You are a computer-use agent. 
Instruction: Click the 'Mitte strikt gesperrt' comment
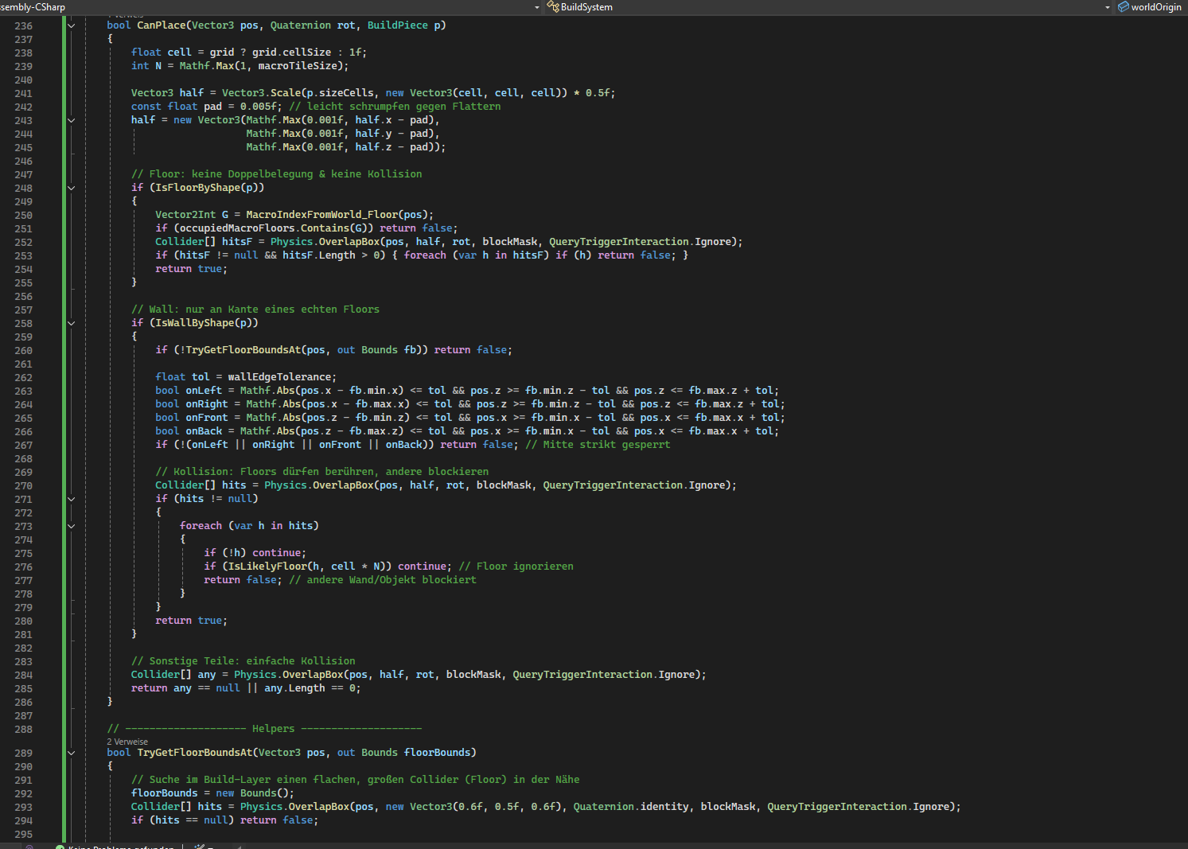[x=598, y=445]
